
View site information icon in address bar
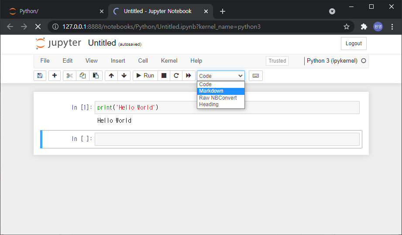[55, 27]
